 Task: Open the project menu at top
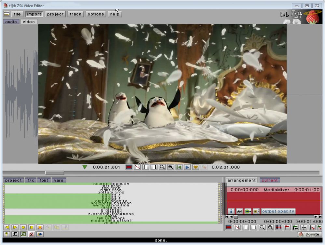point(55,14)
